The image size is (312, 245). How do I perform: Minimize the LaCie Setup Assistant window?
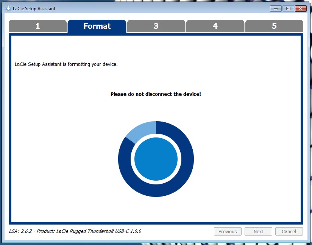[276, 9]
